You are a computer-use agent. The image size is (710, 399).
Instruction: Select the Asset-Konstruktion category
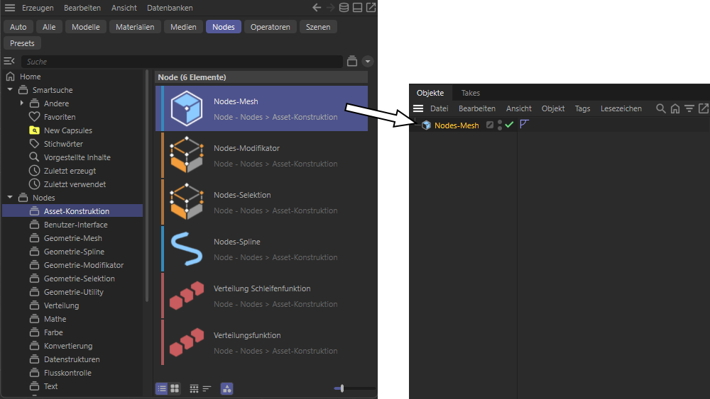point(72,211)
